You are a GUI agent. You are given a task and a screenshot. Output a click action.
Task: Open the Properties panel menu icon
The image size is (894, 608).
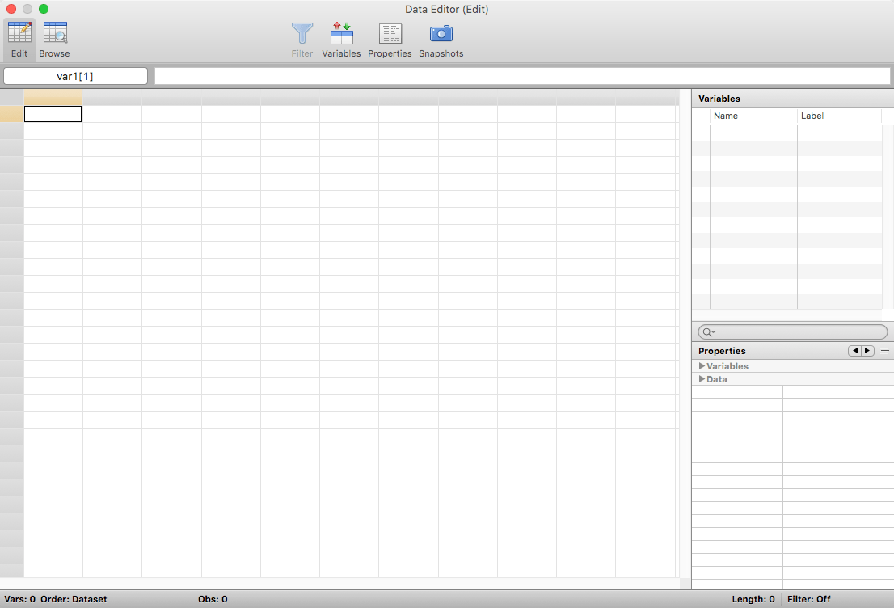[x=885, y=351]
